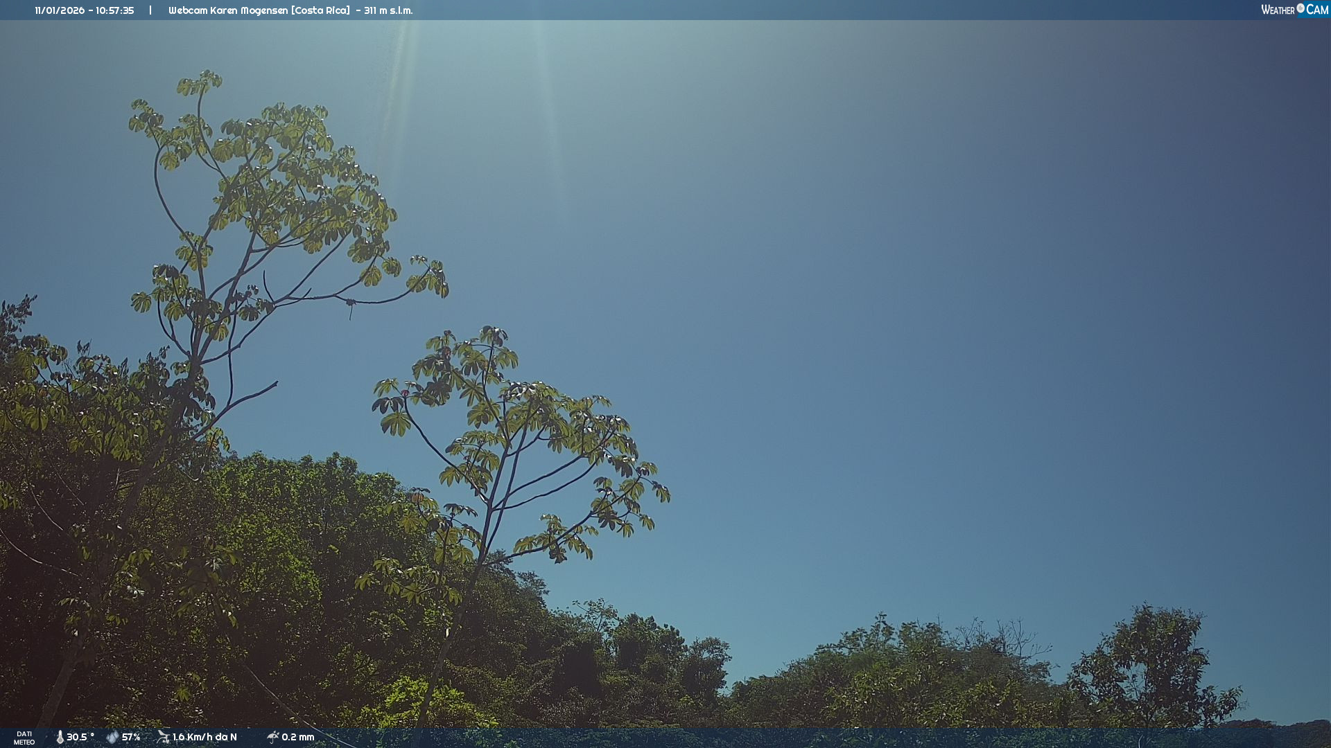The width and height of the screenshot is (1331, 748).
Task: Click the 0.2 mm rainfall value
Action: pos(298,737)
